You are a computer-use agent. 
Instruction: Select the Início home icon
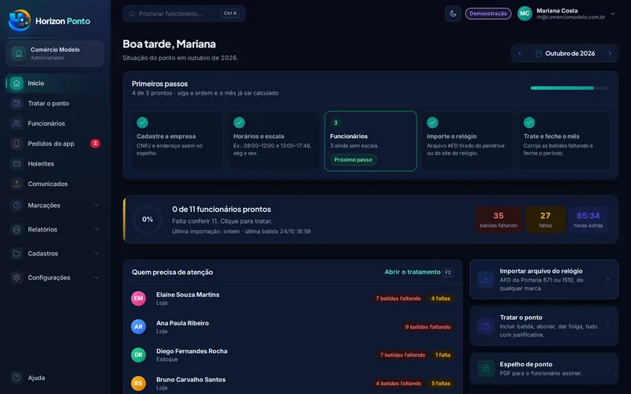(x=17, y=84)
